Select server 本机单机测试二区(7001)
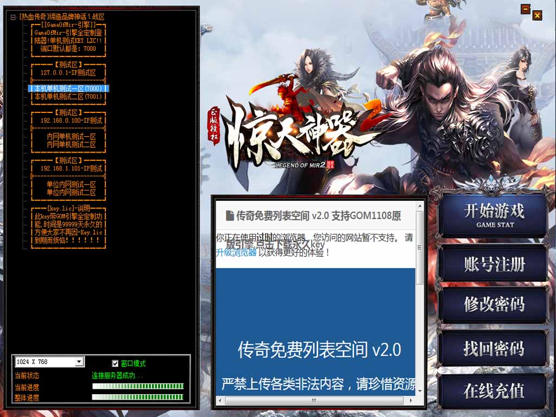556x417 pixels. pyautogui.click(x=68, y=97)
